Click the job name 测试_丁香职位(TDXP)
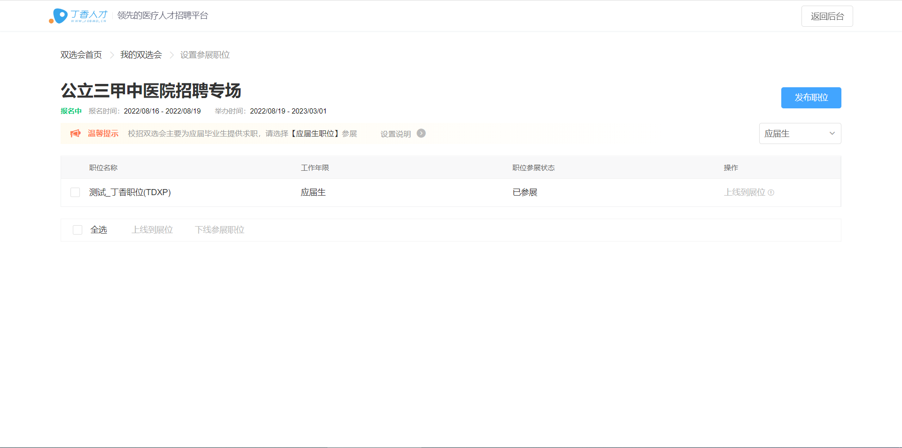Image resolution: width=902 pixels, height=448 pixels. 130,192
